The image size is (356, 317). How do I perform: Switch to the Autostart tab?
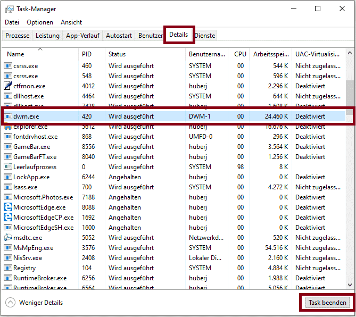coord(119,36)
